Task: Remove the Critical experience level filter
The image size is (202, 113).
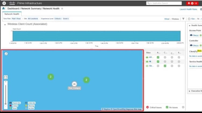Action: [61, 19]
